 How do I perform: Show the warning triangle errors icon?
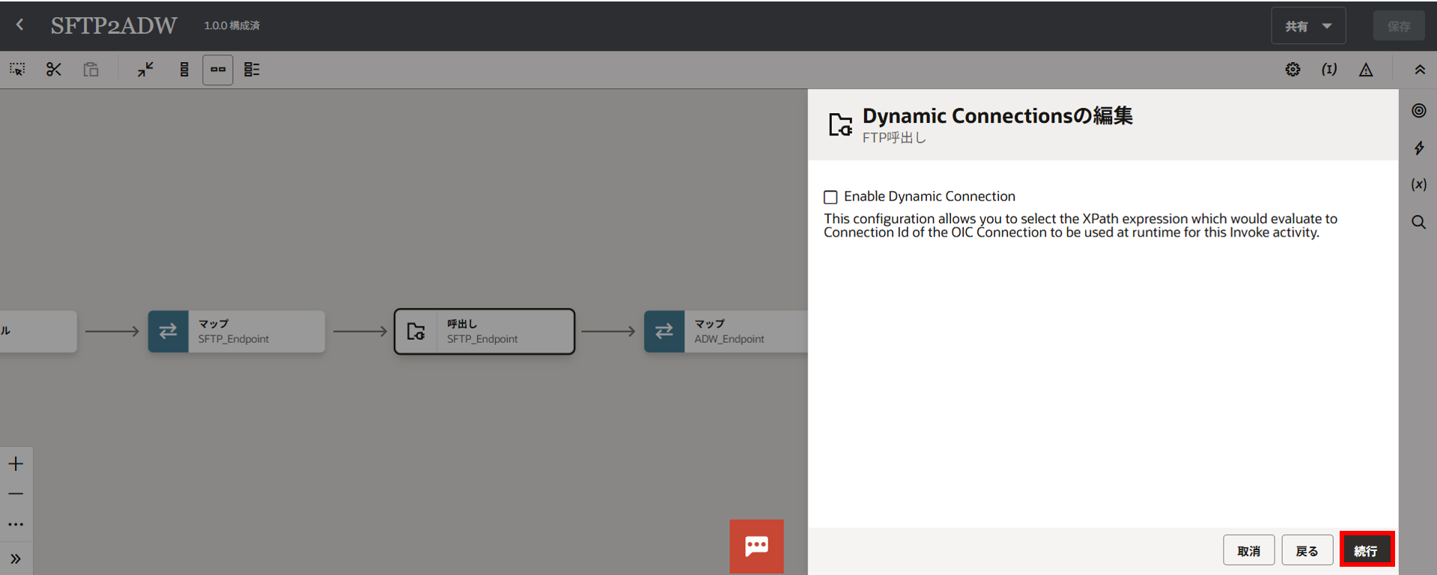point(1366,70)
